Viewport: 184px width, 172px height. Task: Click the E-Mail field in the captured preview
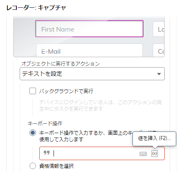point(90,50)
